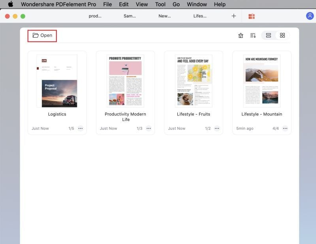
Task: Sort the file list with the sort icon
Action: point(253,35)
